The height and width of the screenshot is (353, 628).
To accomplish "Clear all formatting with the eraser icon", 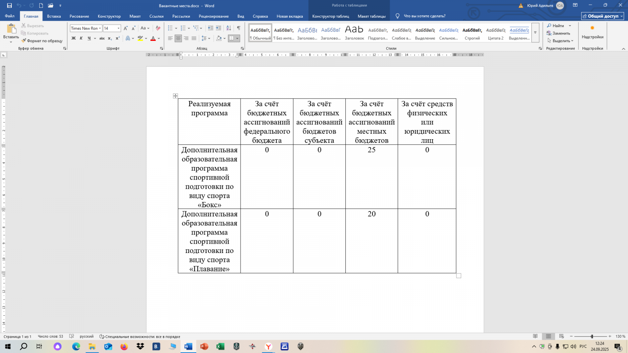I will (158, 28).
